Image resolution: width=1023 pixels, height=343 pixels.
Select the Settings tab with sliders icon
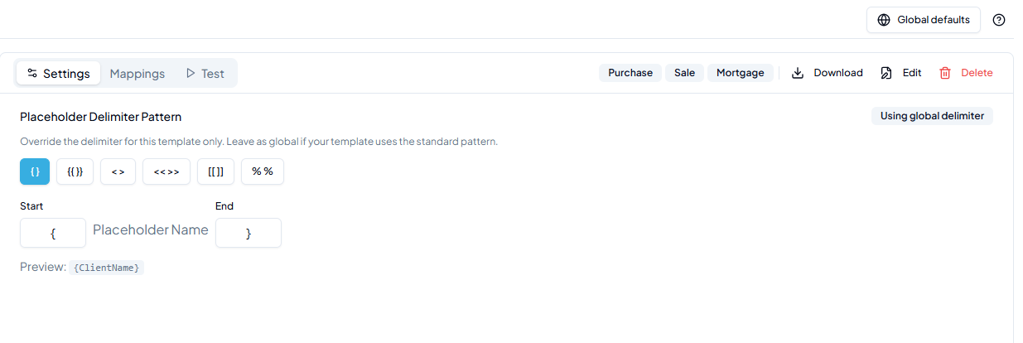click(x=58, y=73)
